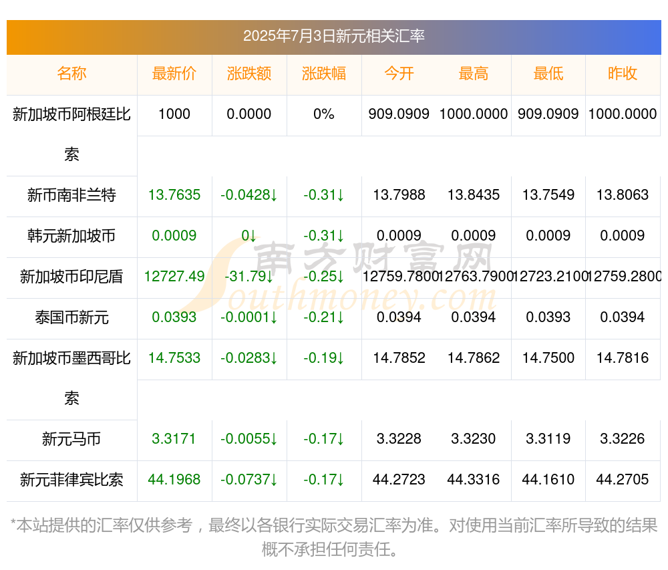668x570 pixels.
Task: Click low price 3.3119
Action: pyautogui.click(x=548, y=438)
